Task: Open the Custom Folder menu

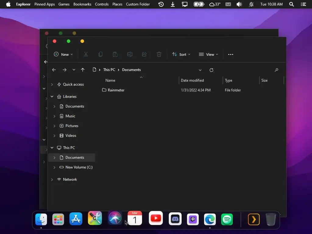Action: (138, 4)
